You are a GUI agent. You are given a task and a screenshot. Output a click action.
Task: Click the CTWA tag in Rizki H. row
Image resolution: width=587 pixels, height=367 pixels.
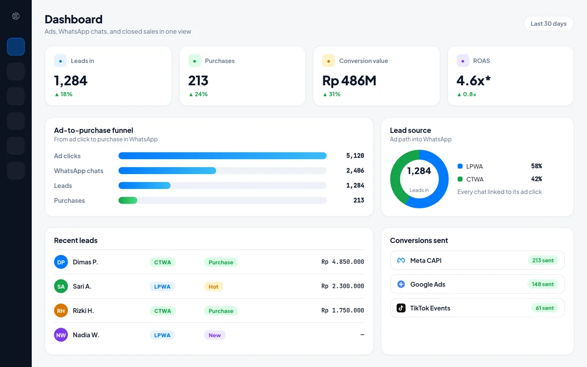point(163,311)
